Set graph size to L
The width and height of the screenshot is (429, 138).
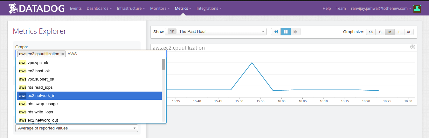coord(399,32)
